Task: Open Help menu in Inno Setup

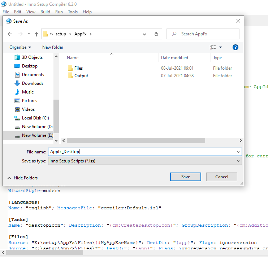Action: click(x=87, y=12)
